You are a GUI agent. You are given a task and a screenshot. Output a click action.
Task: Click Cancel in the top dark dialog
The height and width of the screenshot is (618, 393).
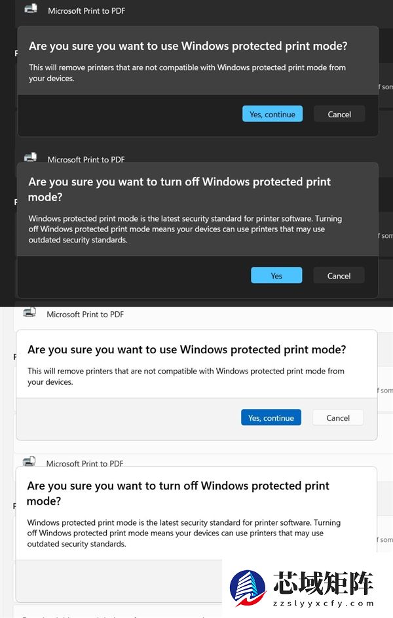coord(339,113)
